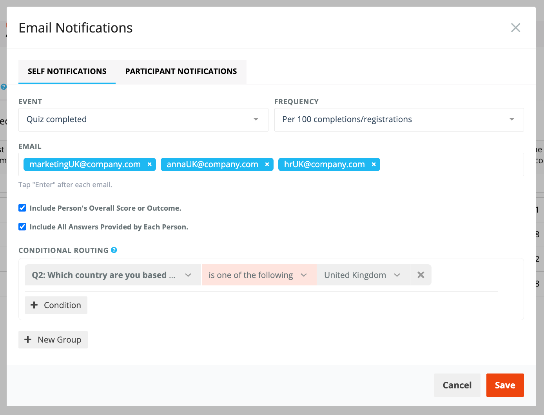This screenshot has height=415, width=544.
Task: Cancel the notification changes
Action: [x=457, y=385]
